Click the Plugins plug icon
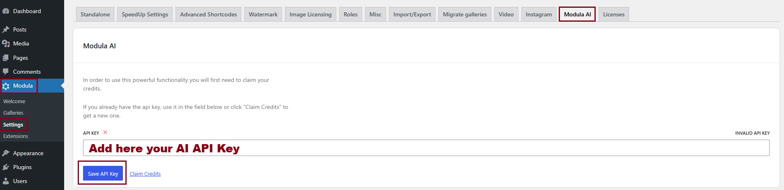The width and height of the screenshot is (784, 190). point(6,167)
